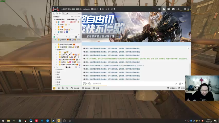Image resolution: width=219 pixels, height=123 pixels.
Task: Open the Steam taskbar icon
Action: point(53,121)
